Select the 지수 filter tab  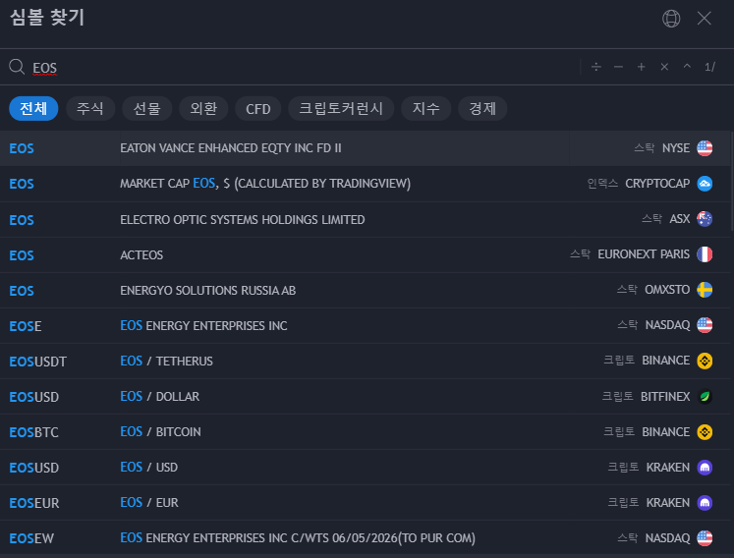coord(426,109)
